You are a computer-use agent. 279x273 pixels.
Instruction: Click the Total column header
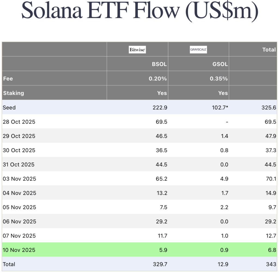269,50
